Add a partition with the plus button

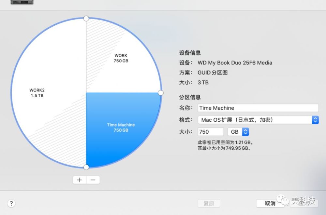coord(80,180)
